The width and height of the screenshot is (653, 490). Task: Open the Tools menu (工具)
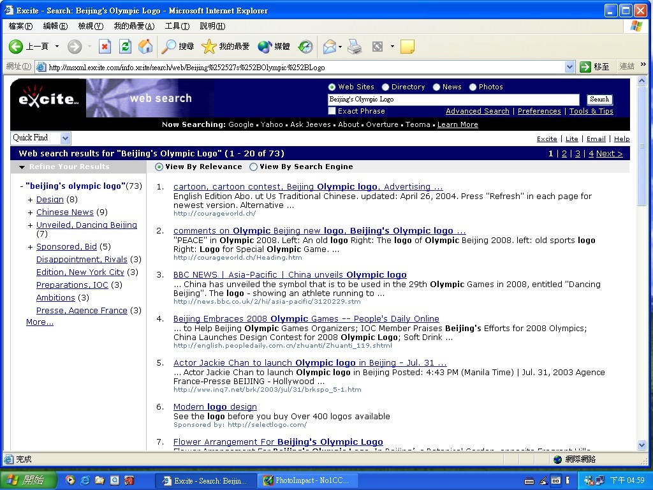point(177,26)
